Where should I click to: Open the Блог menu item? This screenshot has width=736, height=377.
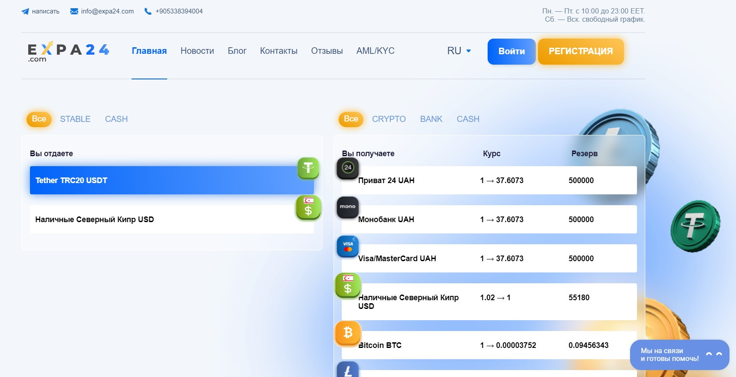237,51
